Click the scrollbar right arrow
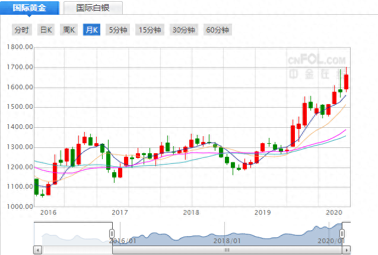This screenshot has height=255, width=378. click(x=347, y=250)
